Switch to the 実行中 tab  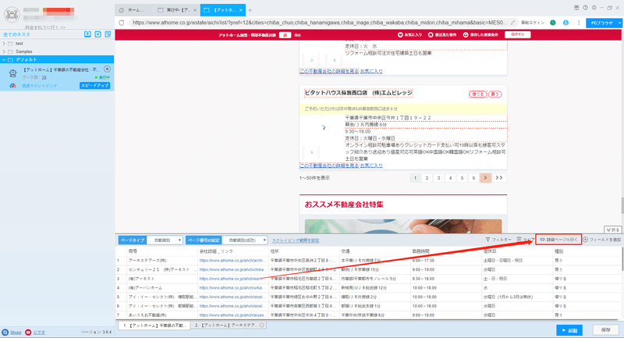click(177, 10)
